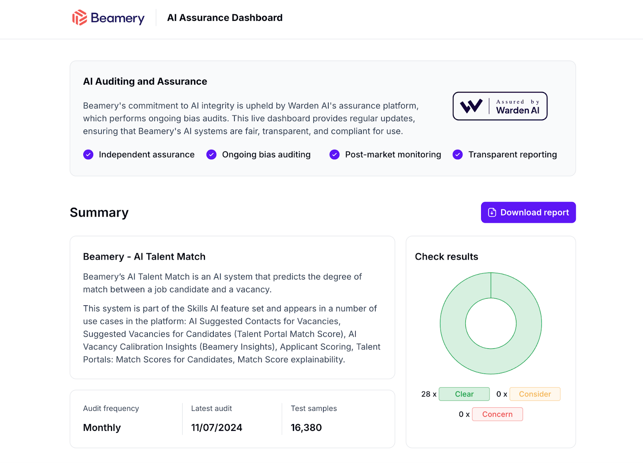Click the checkmark icon beside Independent assurance
This screenshot has width=643, height=463.
(x=88, y=154)
